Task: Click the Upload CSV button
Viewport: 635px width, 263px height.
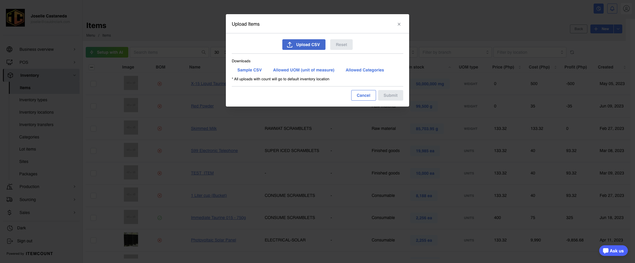Action: pyautogui.click(x=304, y=45)
